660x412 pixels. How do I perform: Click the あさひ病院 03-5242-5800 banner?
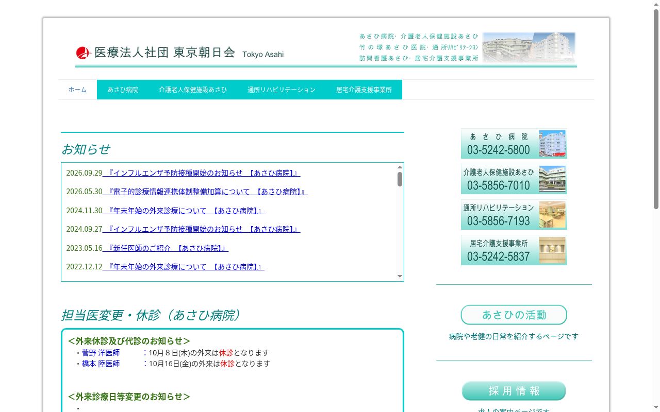coord(514,143)
